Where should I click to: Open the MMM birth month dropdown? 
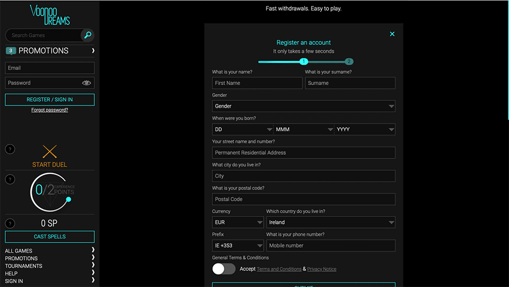303,130
